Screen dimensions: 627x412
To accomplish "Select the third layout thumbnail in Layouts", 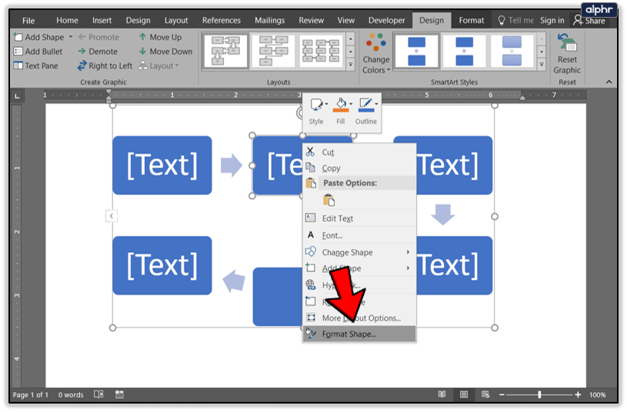I will tap(321, 51).
